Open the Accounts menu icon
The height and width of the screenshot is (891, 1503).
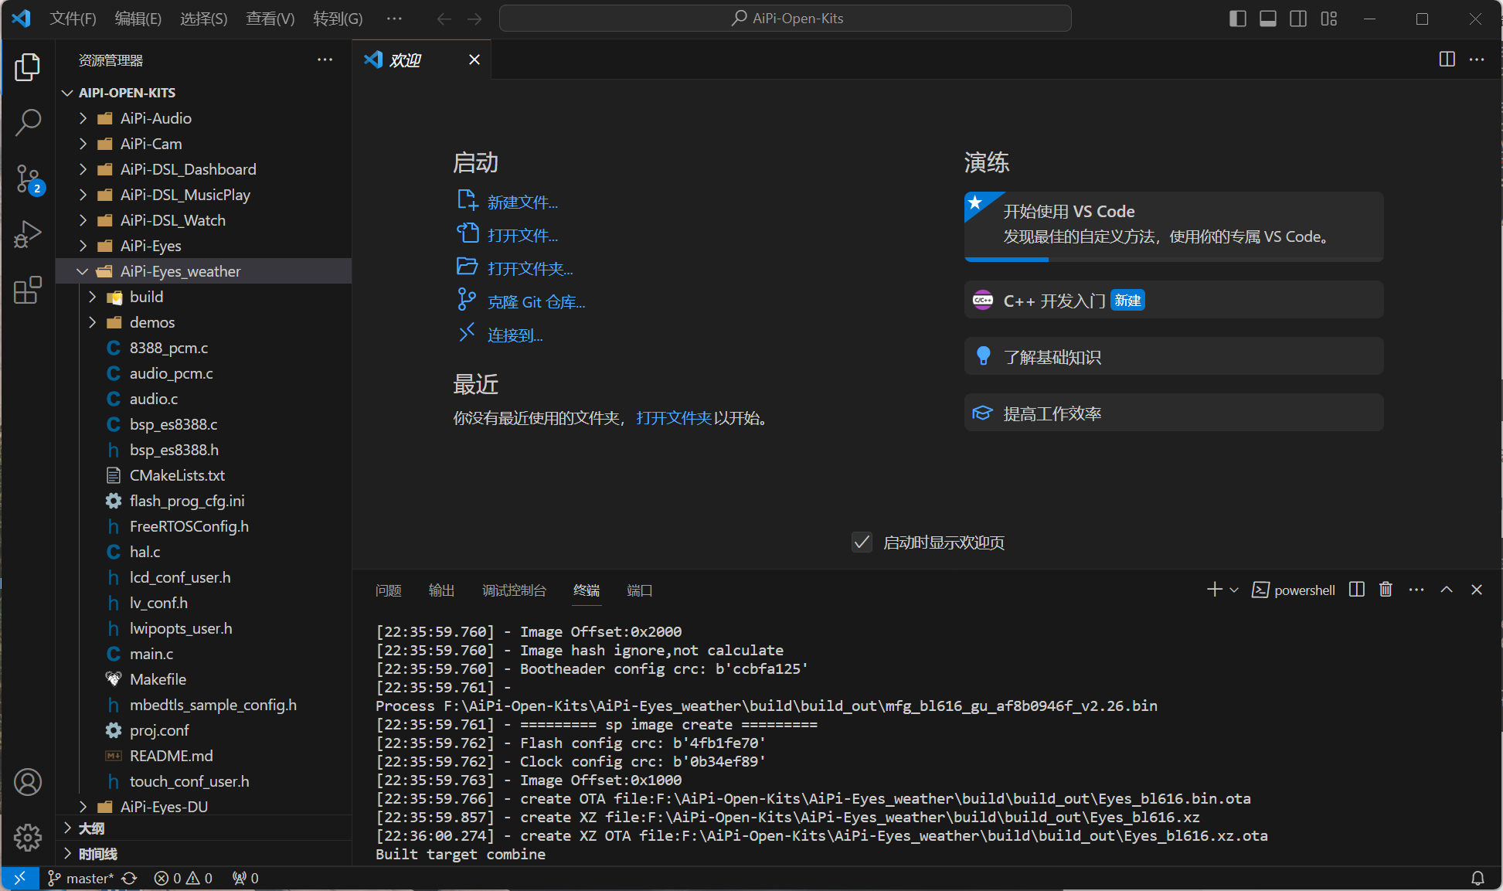click(x=28, y=782)
